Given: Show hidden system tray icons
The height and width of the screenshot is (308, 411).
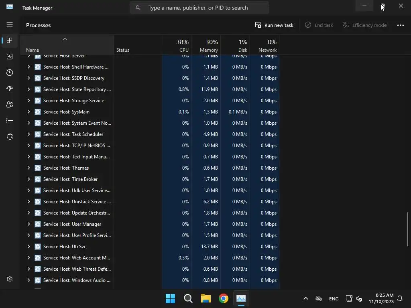Looking at the screenshot, I should 305,298.
